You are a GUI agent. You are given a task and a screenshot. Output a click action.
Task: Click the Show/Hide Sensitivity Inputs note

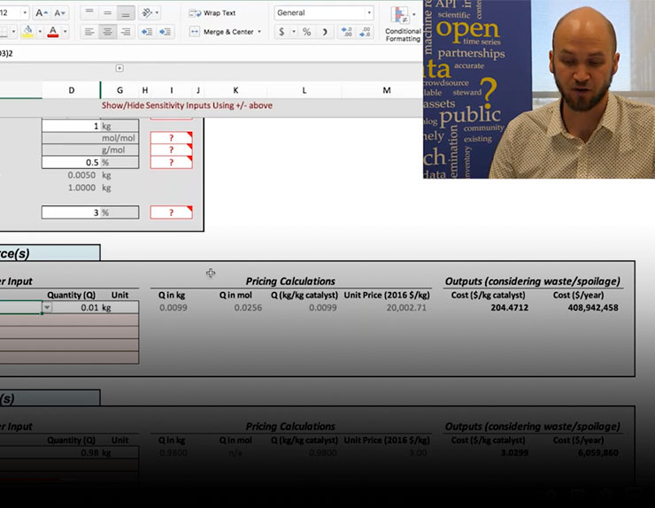tap(187, 105)
